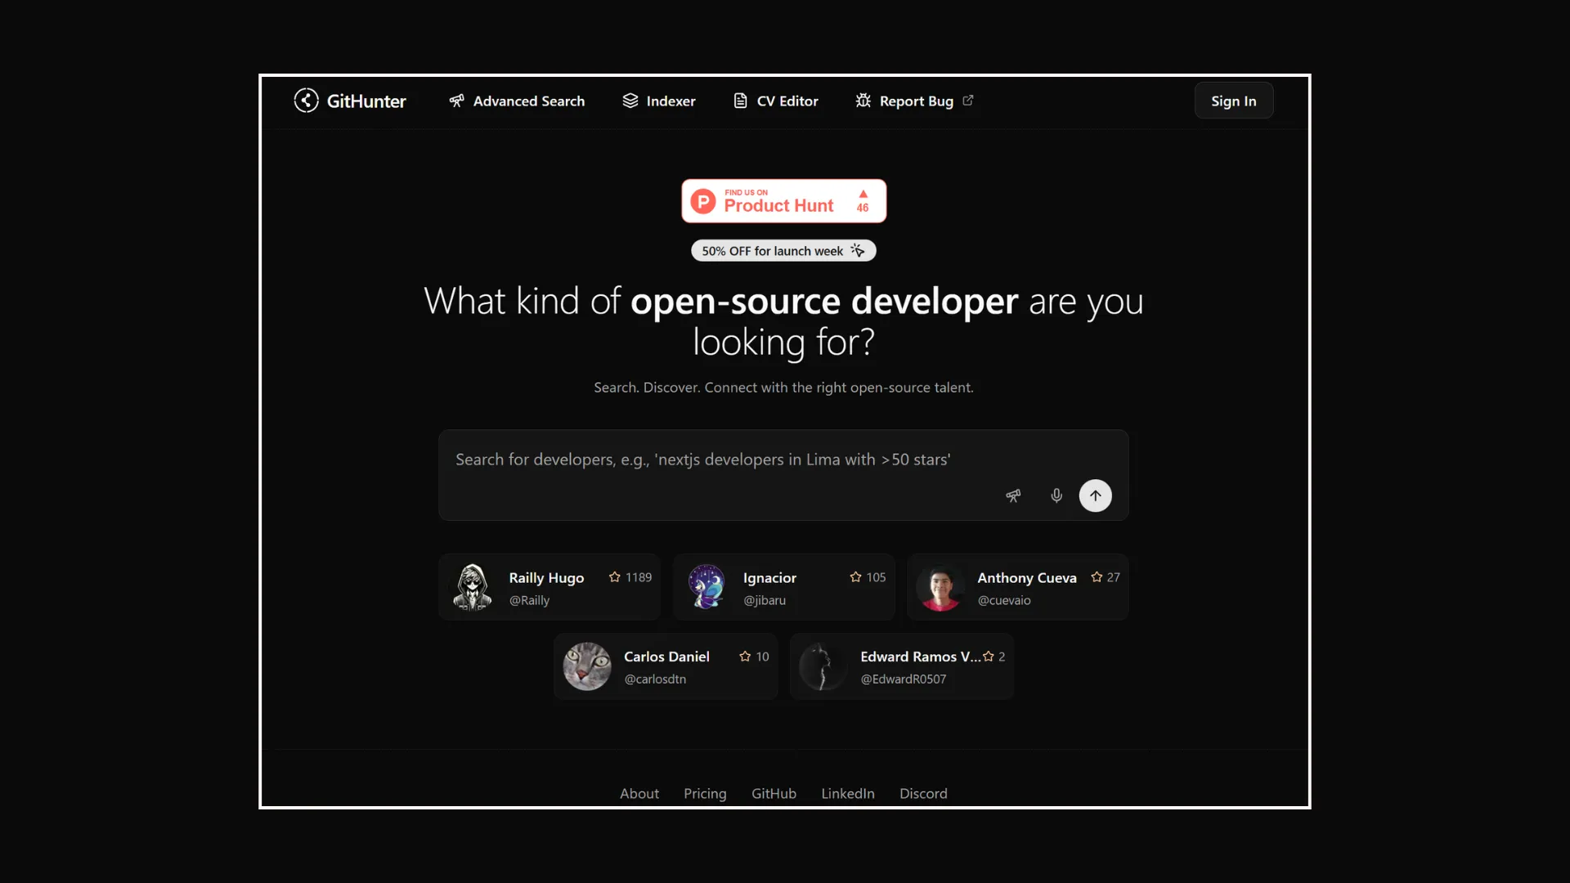
Task: Open the Discord footer link
Action: [x=923, y=793]
